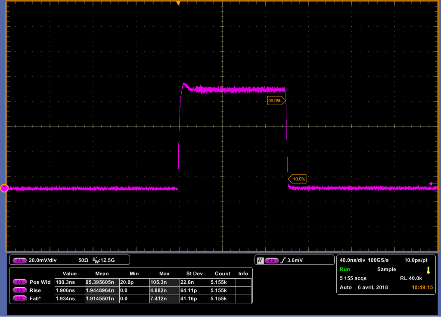Screen dimensions: 441x317
Task: Open the 20.0mV/div vertical scale control
Action: tap(43, 260)
